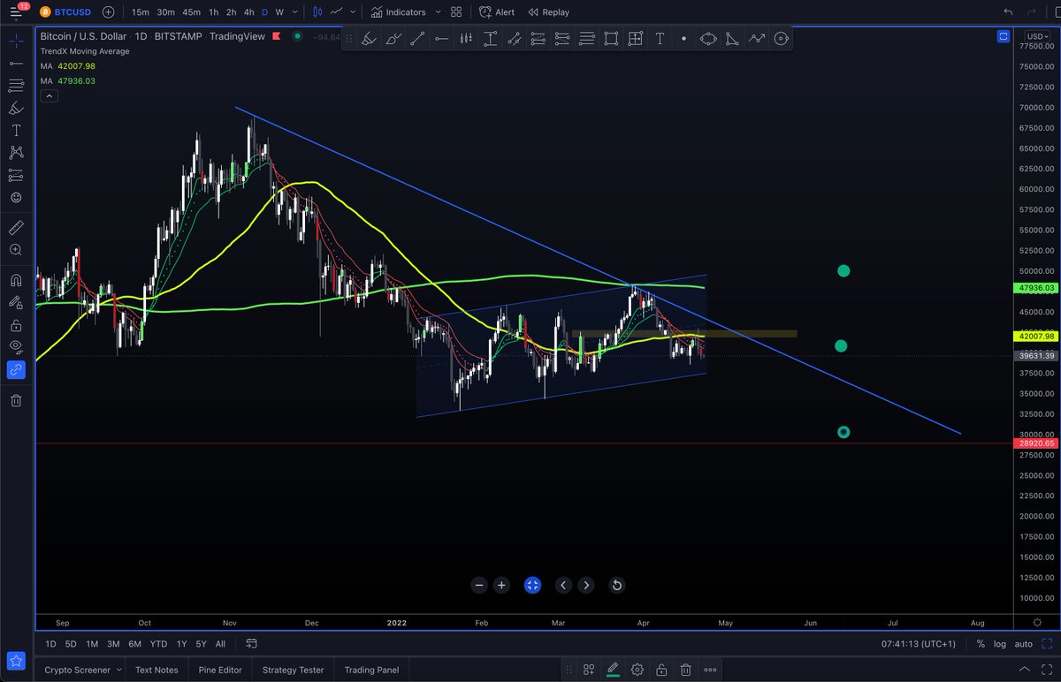Zoom in the chart with plus button
The height and width of the screenshot is (682, 1061).
pyautogui.click(x=502, y=585)
